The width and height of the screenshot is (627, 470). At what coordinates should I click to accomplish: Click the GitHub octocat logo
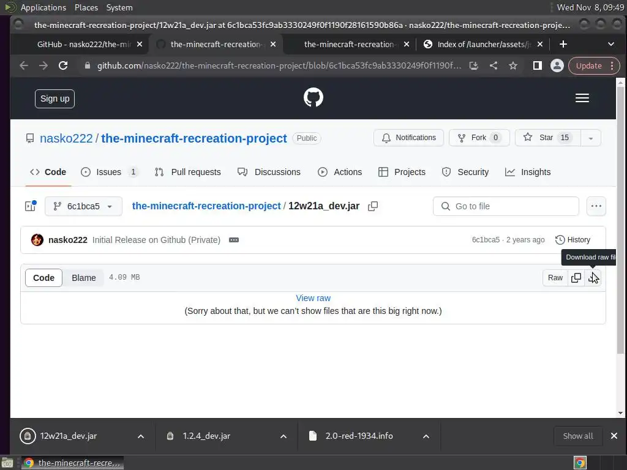(313, 97)
